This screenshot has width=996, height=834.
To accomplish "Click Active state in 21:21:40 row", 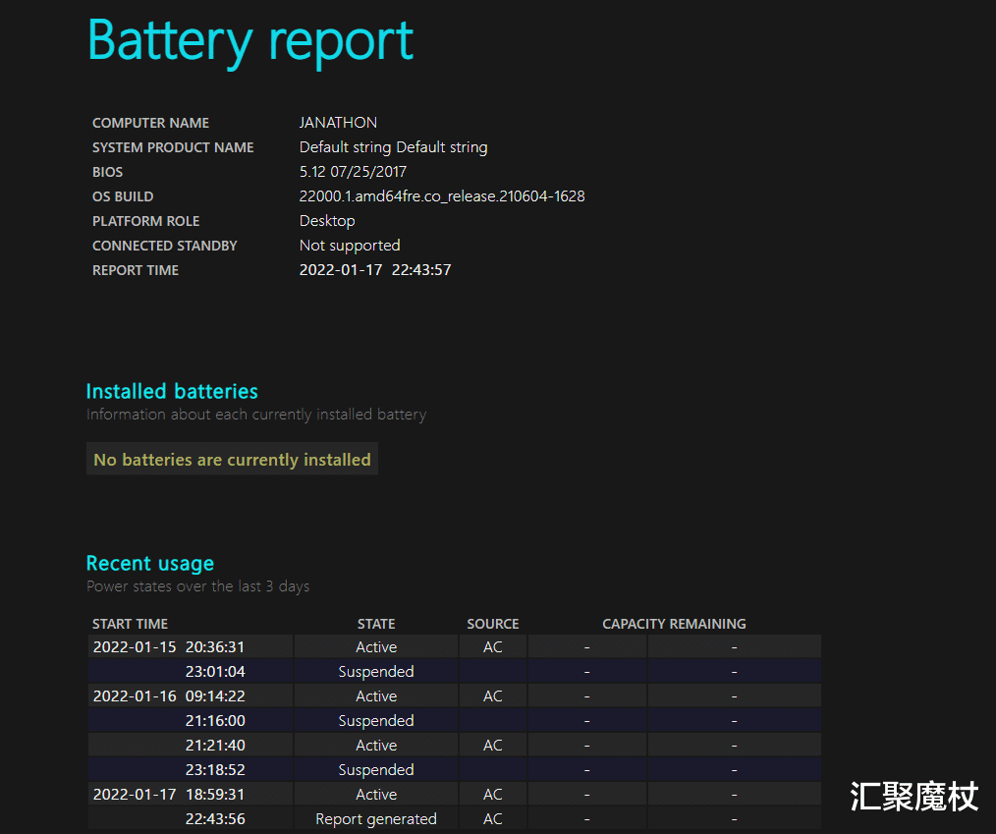I will 376,745.
